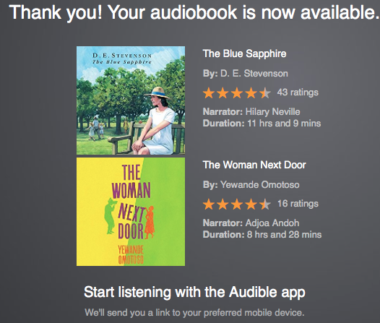This screenshot has height=323, width=380.
Task: Open The Woman Next Door cover thumbnail
Action: click(131, 212)
